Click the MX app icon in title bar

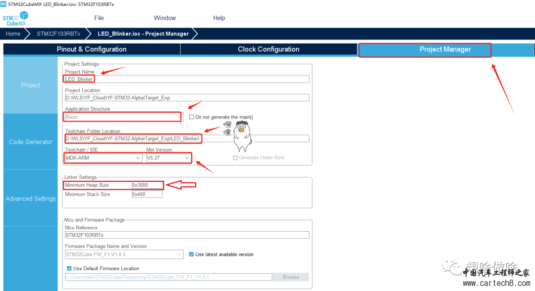click(3, 4)
